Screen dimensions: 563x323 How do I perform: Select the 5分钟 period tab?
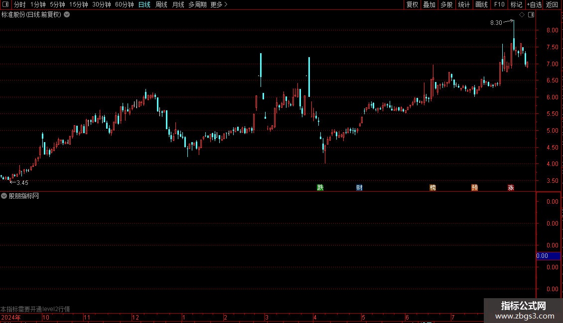(57, 4)
